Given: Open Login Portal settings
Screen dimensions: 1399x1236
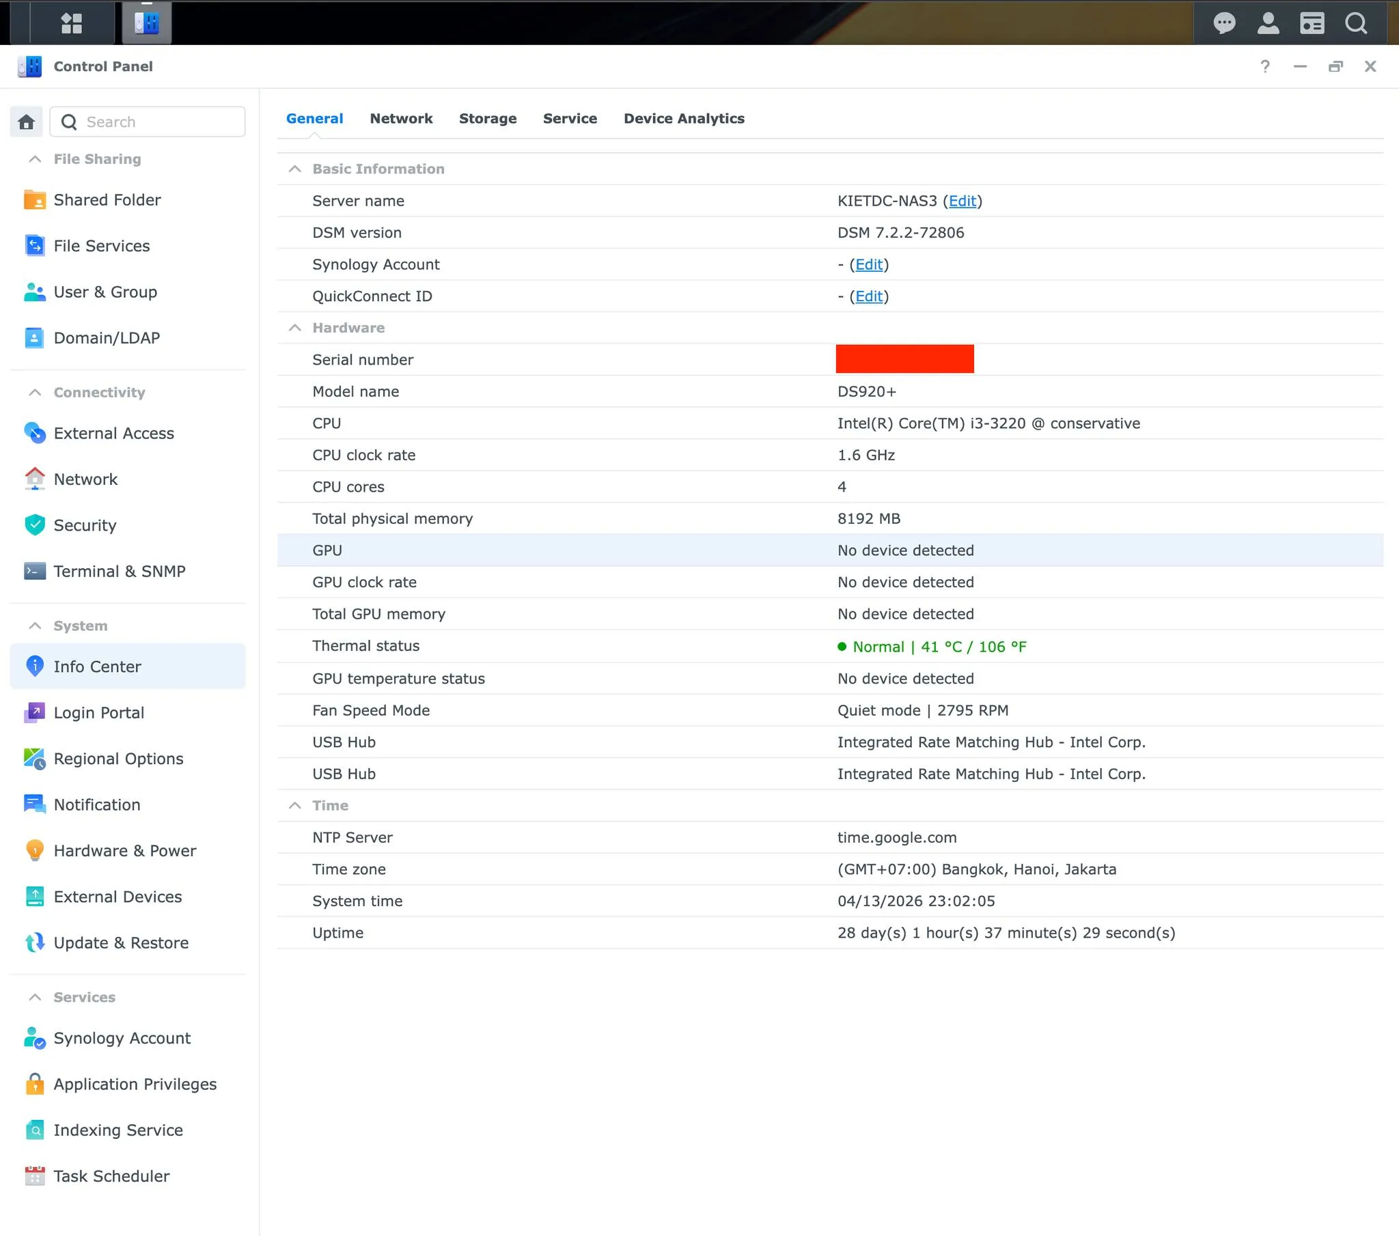Looking at the screenshot, I should 128,712.
